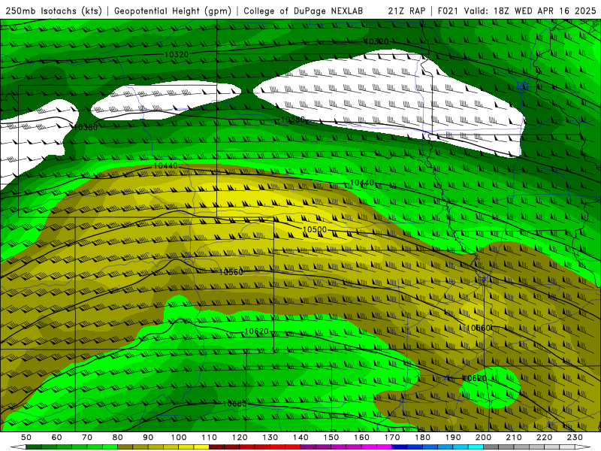
Task: Click 'Valid: 18Z WED APR 16 2025' text
Action: 530,11
